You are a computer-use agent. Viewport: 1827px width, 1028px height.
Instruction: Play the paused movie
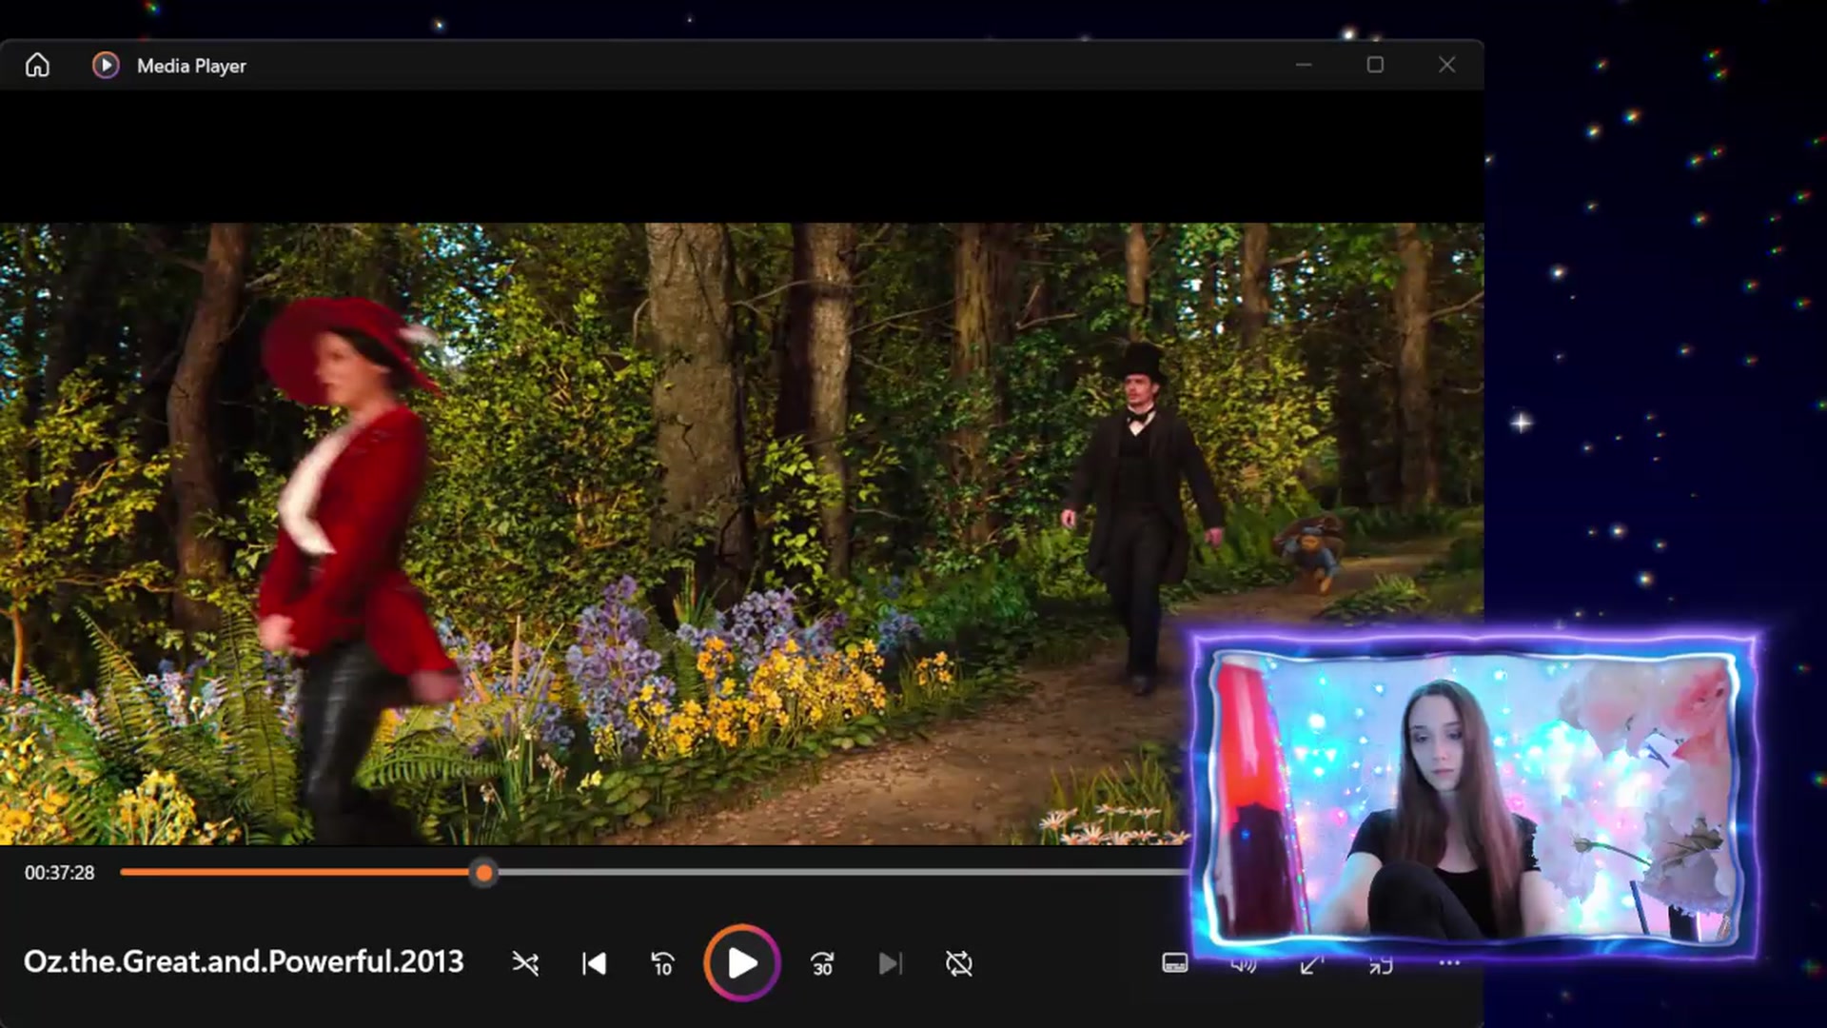[x=742, y=963]
